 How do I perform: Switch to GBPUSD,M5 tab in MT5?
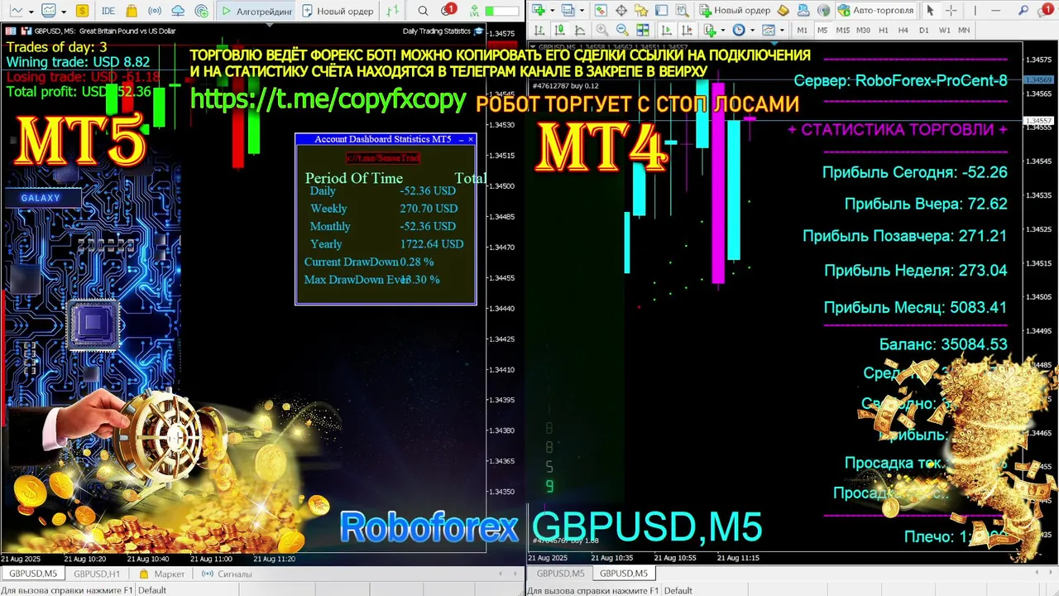33,574
